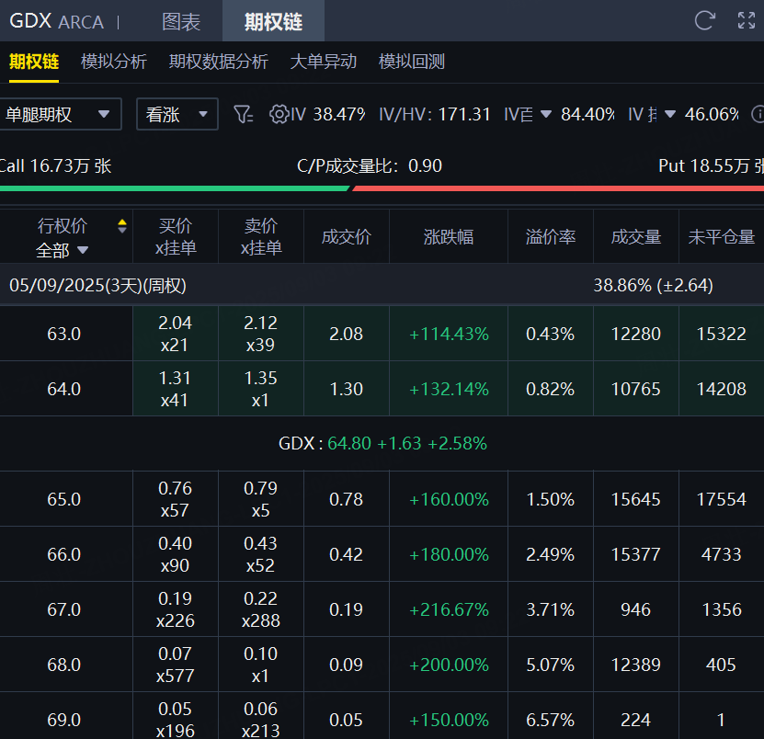Image resolution: width=764 pixels, height=739 pixels.
Task: Sort by 行权价 using the sort arrows
Action: pos(122,226)
